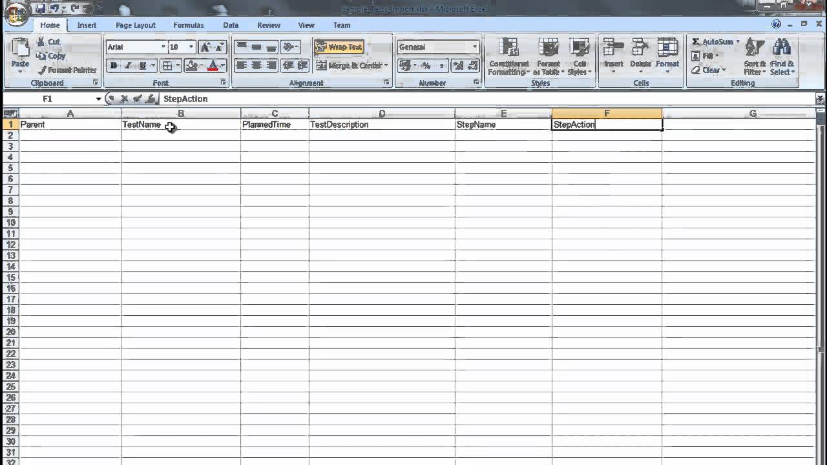Apply Comma Style number format
Image resolution: width=827 pixels, height=465 pixels.
(x=441, y=65)
